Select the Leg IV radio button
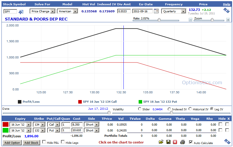 (212, 109)
